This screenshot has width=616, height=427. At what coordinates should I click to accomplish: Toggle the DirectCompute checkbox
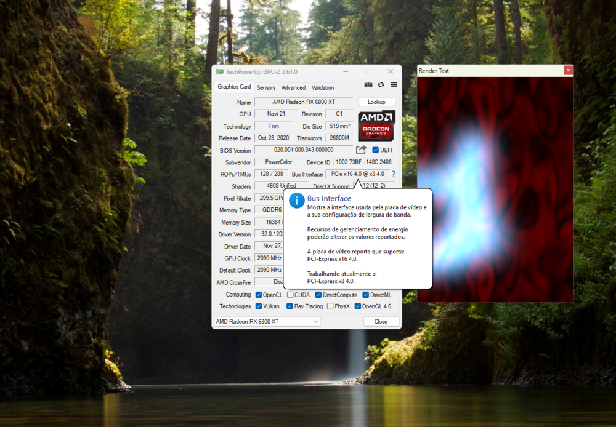point(318,295)
